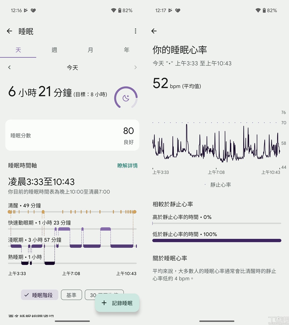This screenshot has height=325, width=289.
Task: Tap the sleep heart rate chart
Action: [x=216, y=143]
